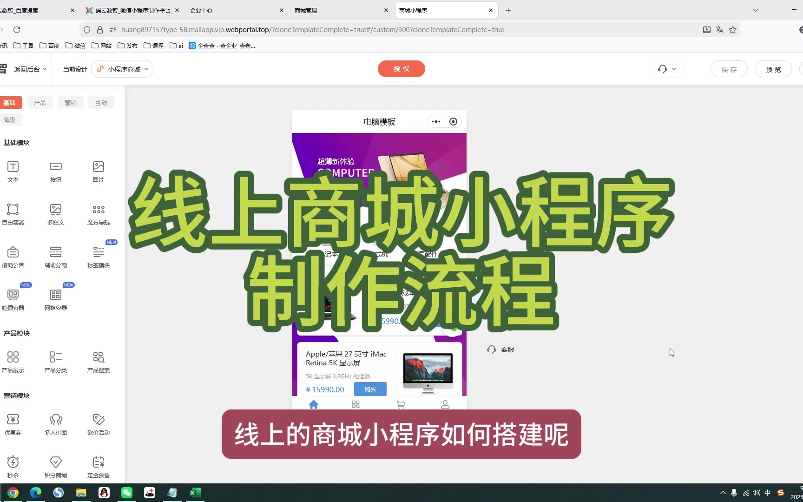Add the 自由容器 free container module

(13, 210)
